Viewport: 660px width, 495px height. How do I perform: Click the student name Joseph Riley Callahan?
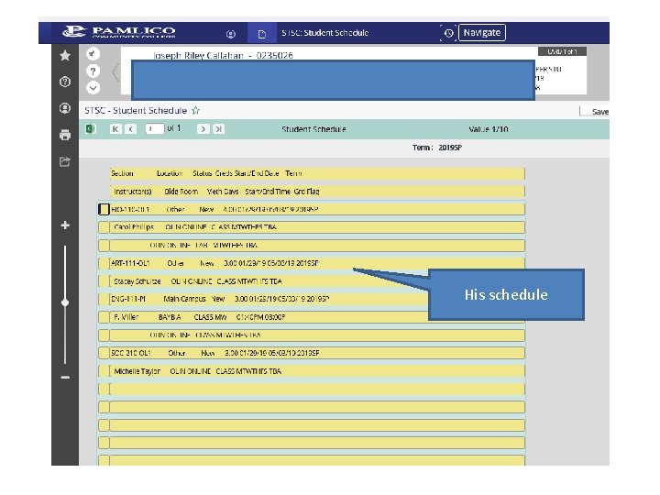click(198, 55)
